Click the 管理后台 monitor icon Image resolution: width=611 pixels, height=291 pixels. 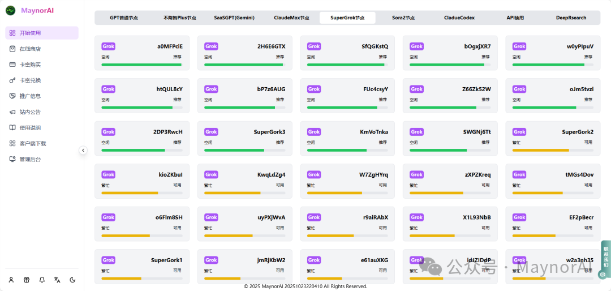click(12, 159)
